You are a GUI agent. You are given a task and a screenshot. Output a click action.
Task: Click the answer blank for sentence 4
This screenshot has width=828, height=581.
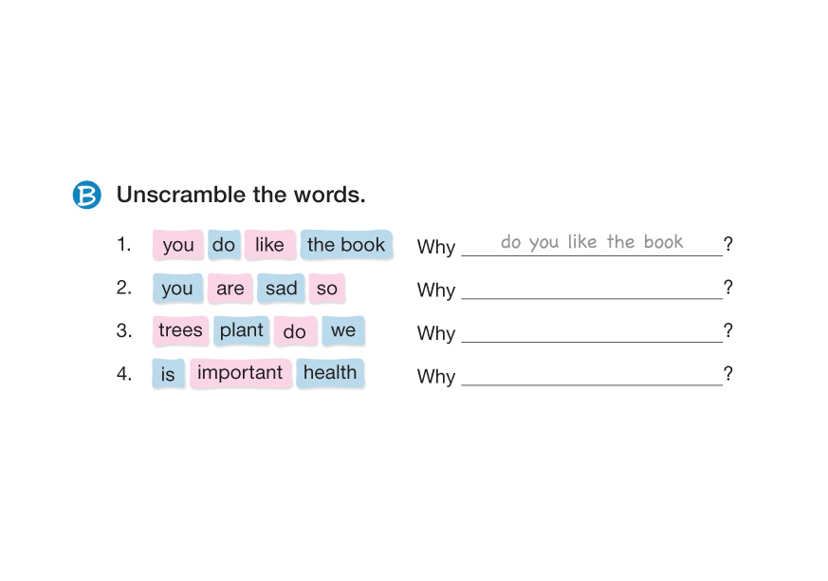[x=592, y=374]
